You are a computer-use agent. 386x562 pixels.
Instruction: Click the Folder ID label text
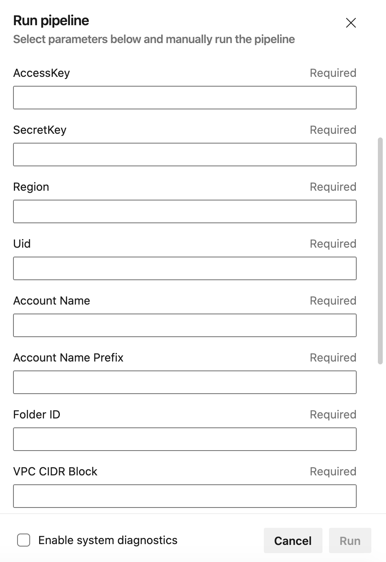tap(37, 415)
